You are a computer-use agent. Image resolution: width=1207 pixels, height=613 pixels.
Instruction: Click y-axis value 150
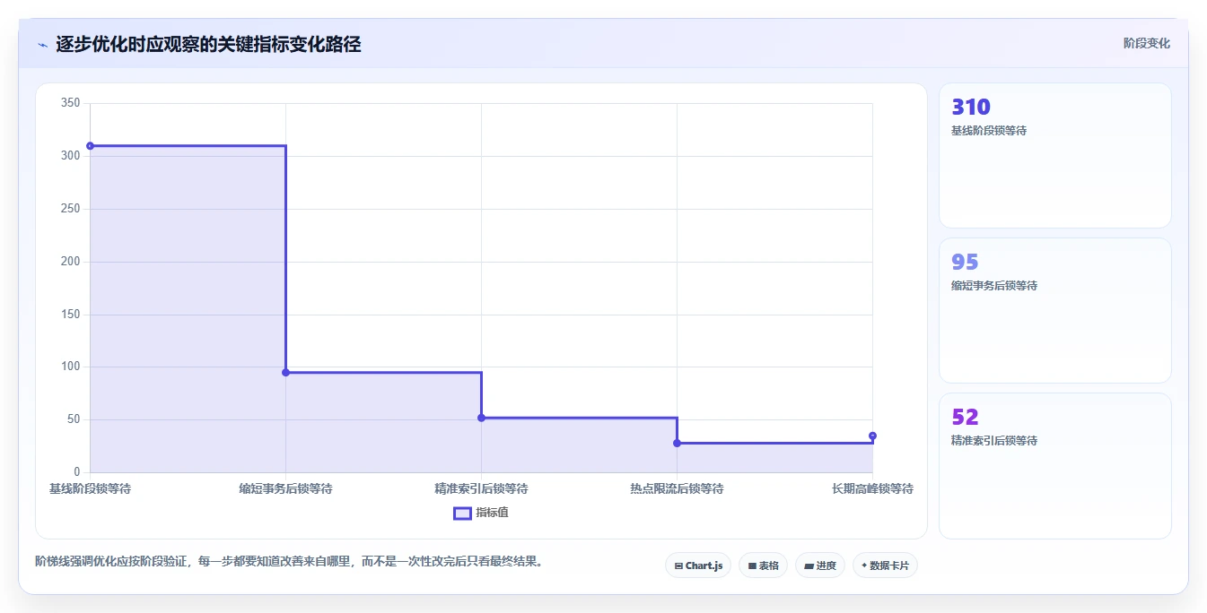(70, 315)
